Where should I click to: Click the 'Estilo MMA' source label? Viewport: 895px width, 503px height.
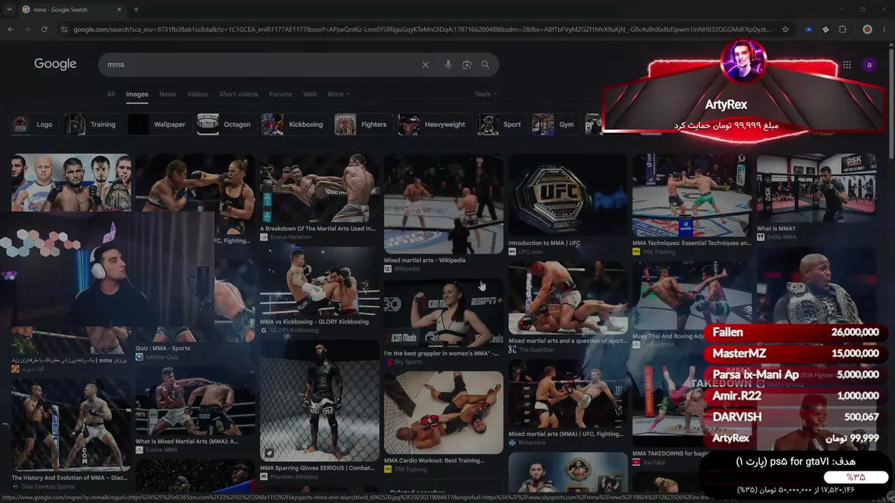pos(781,237)
